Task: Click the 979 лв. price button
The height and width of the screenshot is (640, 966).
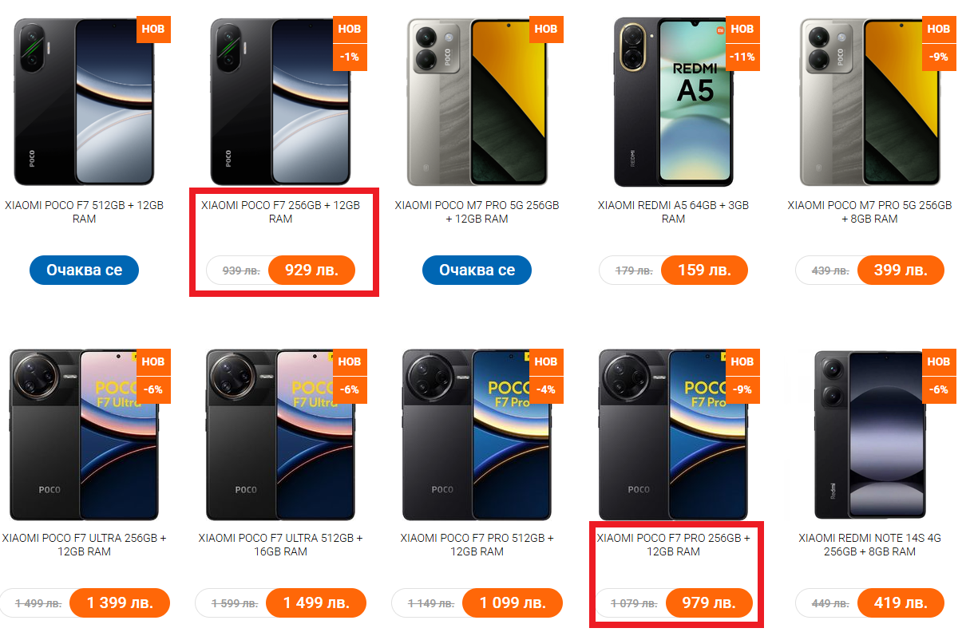Action: pos(709,602)
